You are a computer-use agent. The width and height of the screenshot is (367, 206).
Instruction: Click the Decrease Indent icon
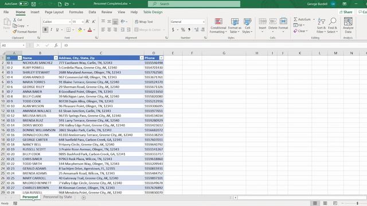coord(122,30)
